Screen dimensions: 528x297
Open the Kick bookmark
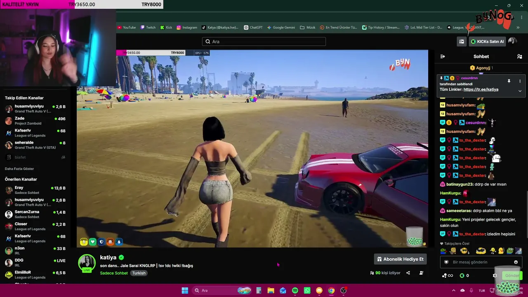166,28
